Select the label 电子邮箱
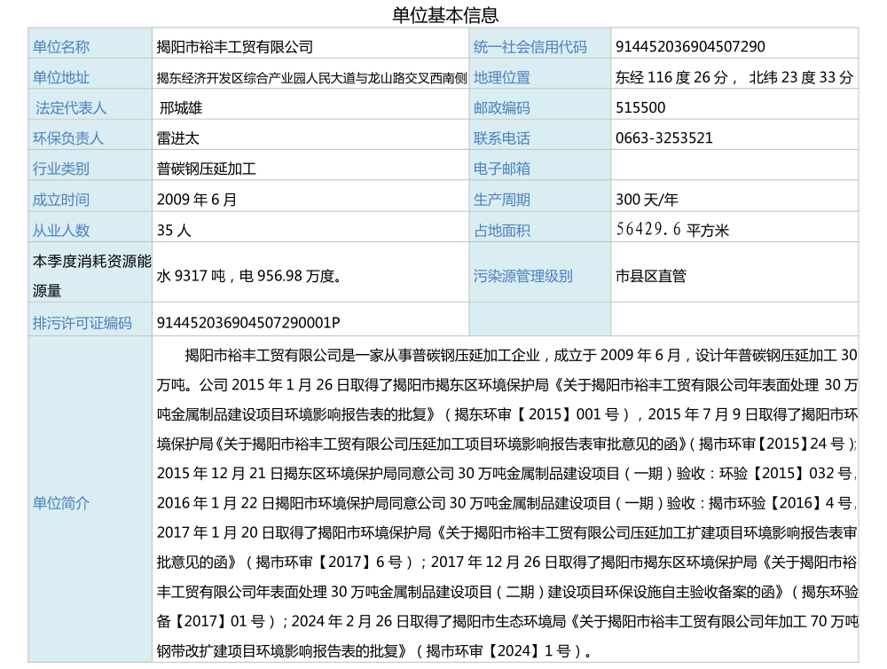The height and width of the screenshot is (669, 887). coord(502,169)
